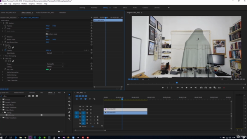Toggle animation stopwatch for Rotation
This screenshot has width=247, height=139.
(5, 37)
